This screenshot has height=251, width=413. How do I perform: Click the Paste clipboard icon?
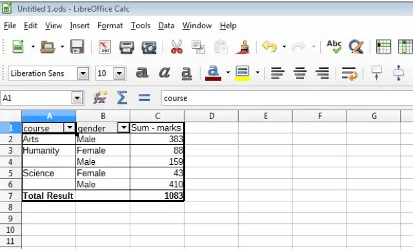tap(221, 47)
